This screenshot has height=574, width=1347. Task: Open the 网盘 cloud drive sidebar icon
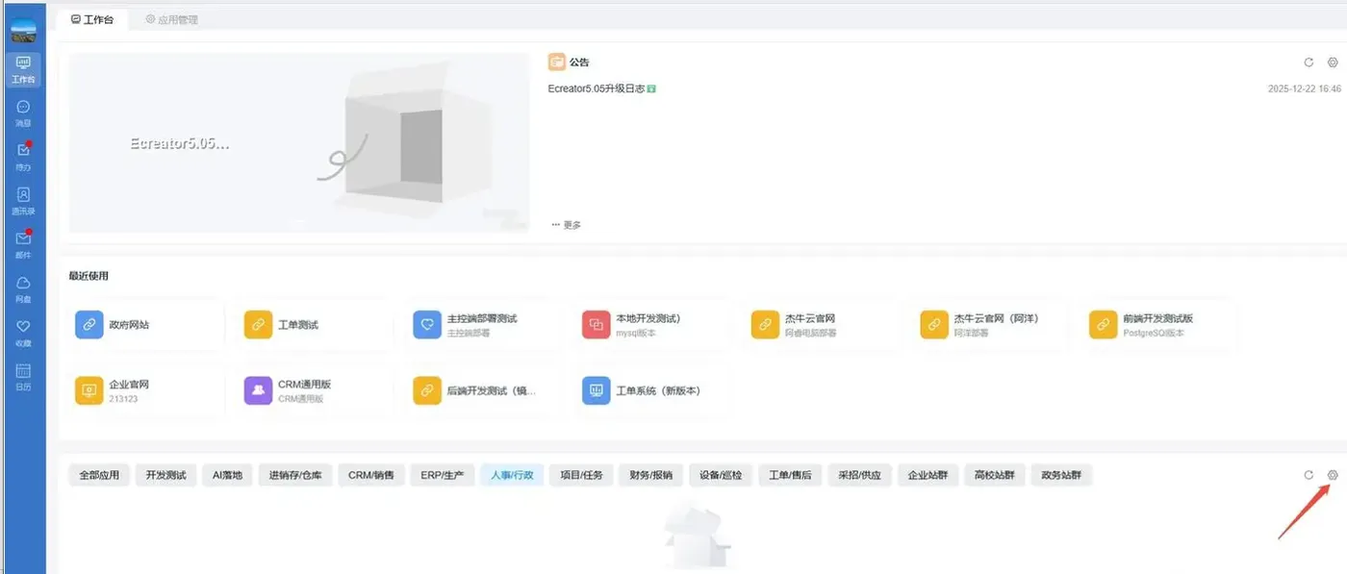coord(22,287)
